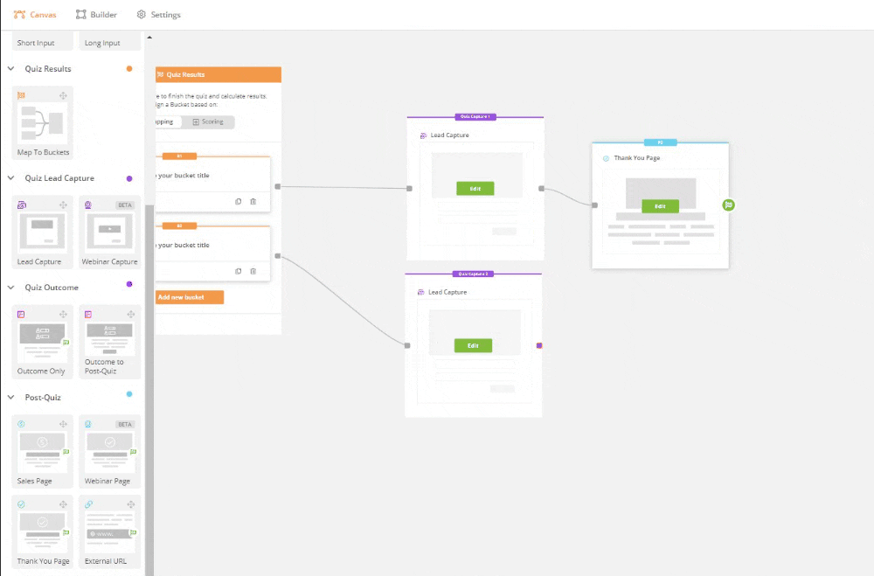Image resolution: width=874 pixels, height=576 pixels.
Task: Select the Thank You Page sidebar block
Action: [x=43, y=532]
